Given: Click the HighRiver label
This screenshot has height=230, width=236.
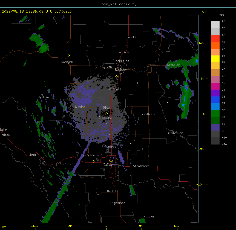Looking at the screenshot, I should [x=118, y=203].
